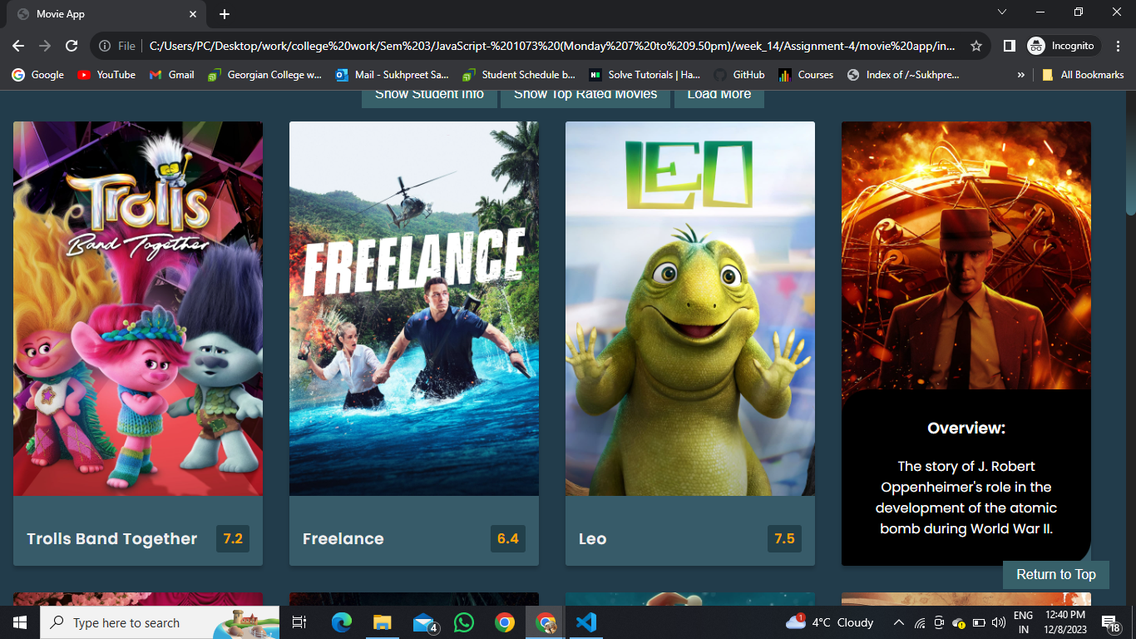
Task: Open the active Incognito Chrome taskbar icon
Action: click(x=546, y=622)
